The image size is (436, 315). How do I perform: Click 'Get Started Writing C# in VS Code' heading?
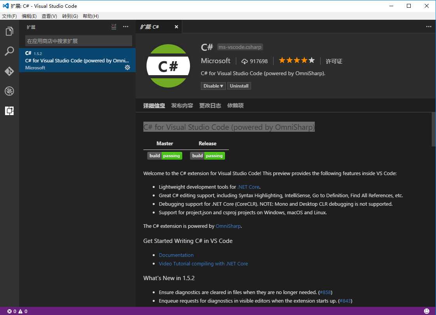click(x=188, y=241)
